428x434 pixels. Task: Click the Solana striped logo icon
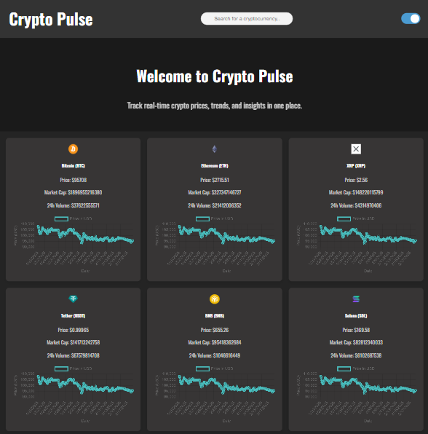356,299
